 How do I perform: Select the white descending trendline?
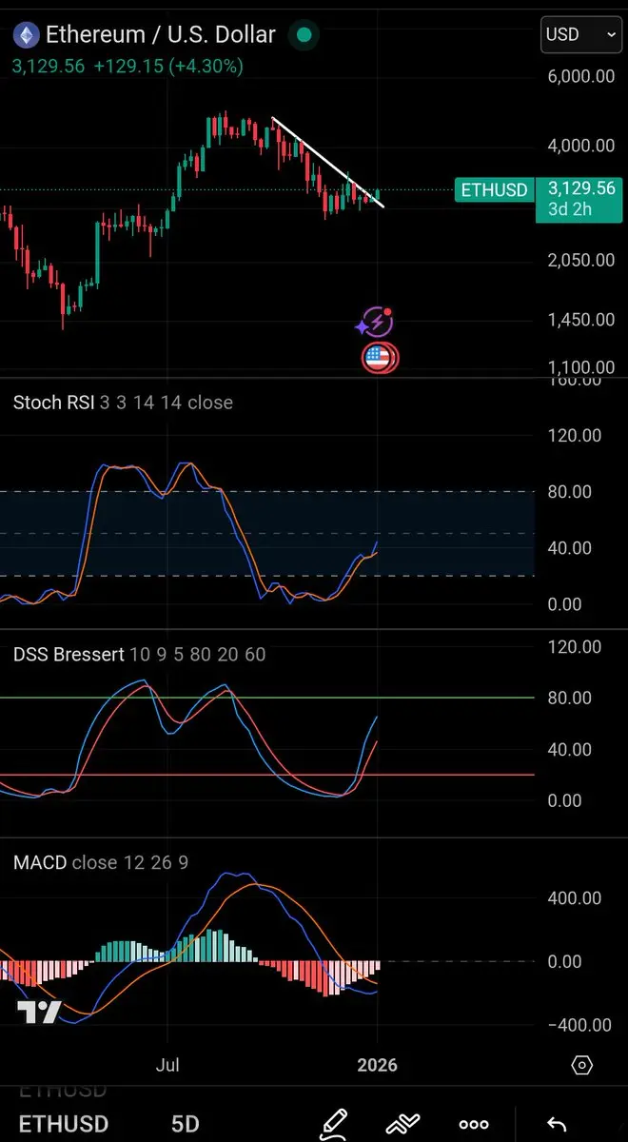click(326, 162)
